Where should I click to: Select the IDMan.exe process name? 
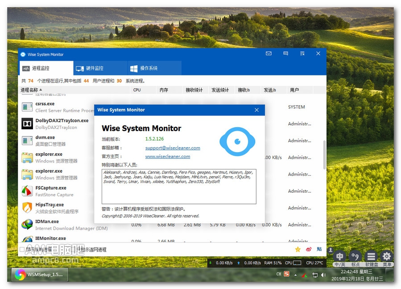point(47,222)
